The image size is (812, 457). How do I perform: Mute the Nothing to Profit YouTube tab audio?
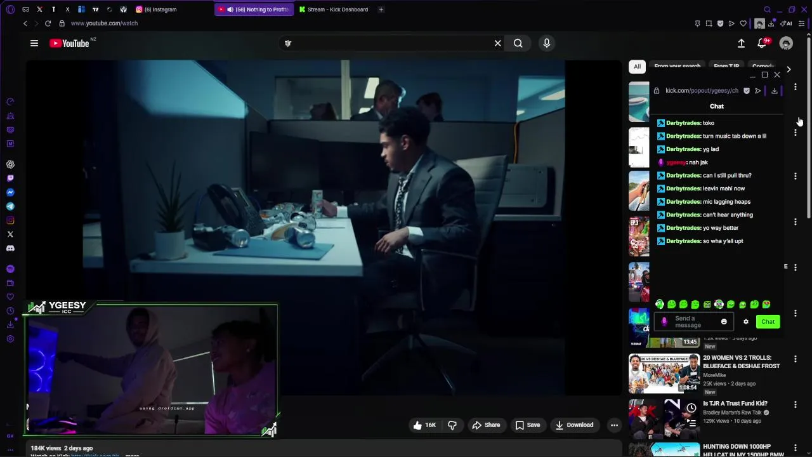click(230, 10)
